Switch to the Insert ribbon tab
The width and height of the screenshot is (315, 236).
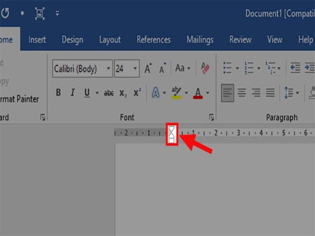point(37,40)
